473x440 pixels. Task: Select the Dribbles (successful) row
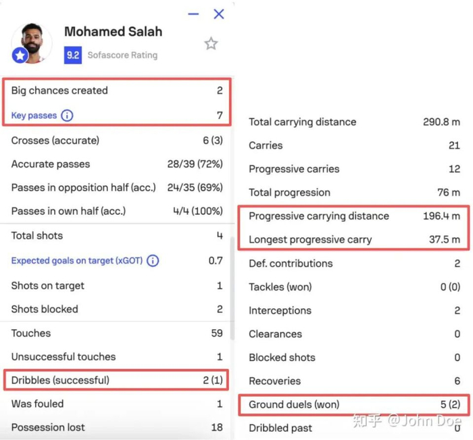[116, 380]
